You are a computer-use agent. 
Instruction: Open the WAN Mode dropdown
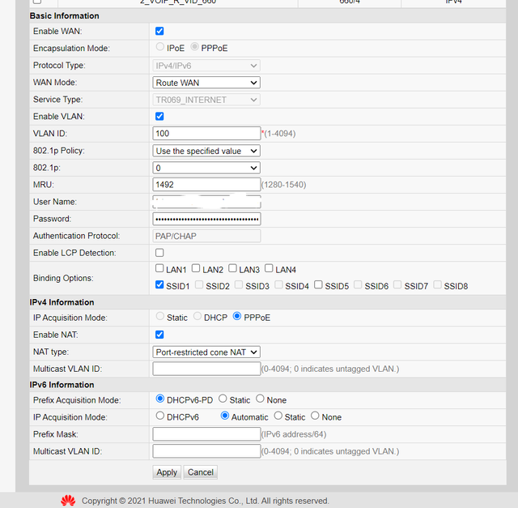tap(206, 83)
